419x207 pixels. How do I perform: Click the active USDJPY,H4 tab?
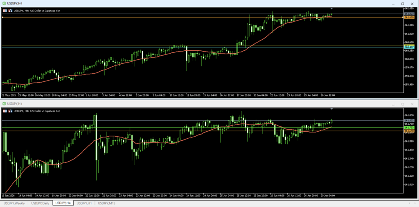[63, 203]
